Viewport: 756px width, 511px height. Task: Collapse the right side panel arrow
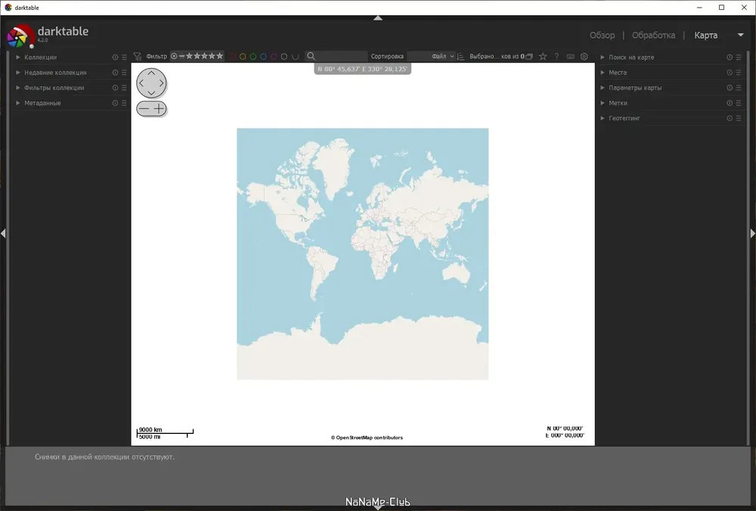(x=753, y=234)
